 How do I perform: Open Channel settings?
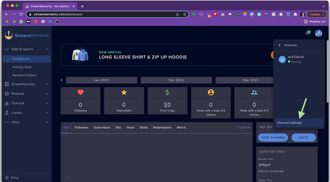(x=299, y=123)
